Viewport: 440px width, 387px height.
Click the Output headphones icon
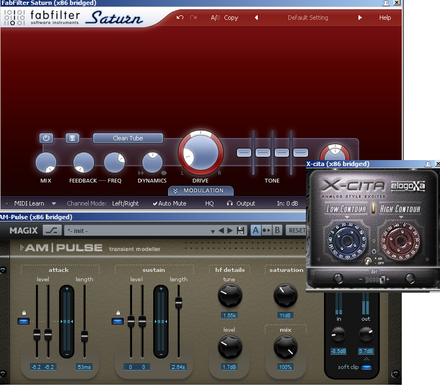(230, 203)
